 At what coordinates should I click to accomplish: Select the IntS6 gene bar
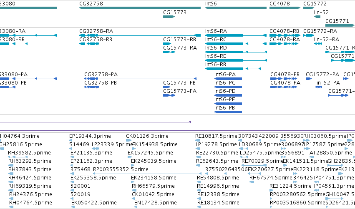[x=236, y=8]
